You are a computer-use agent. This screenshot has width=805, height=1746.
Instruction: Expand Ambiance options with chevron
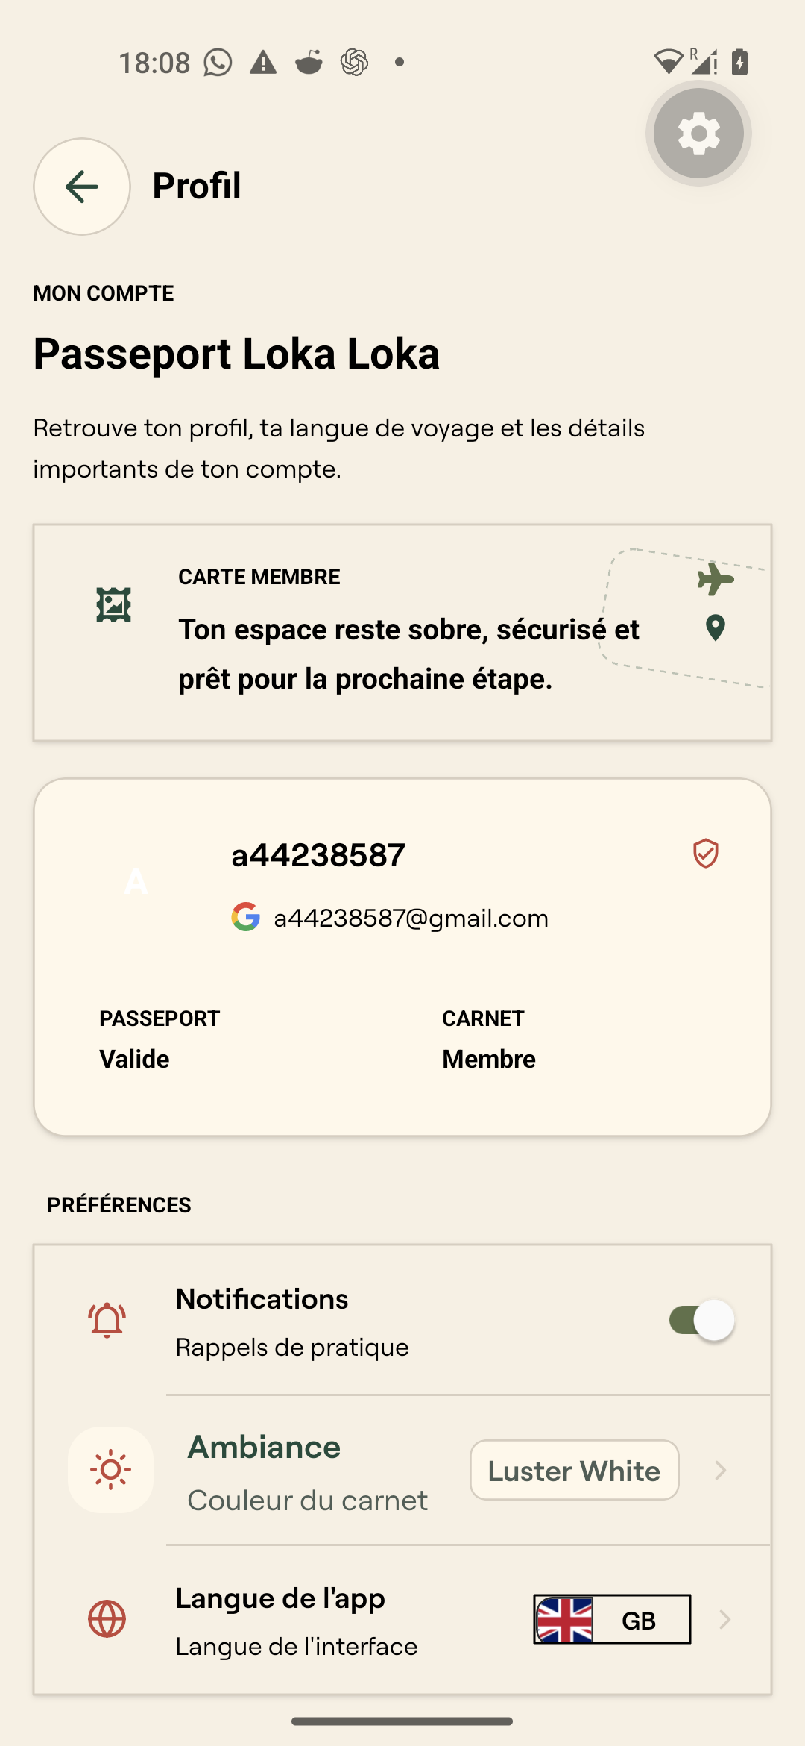coord(720,1470)
